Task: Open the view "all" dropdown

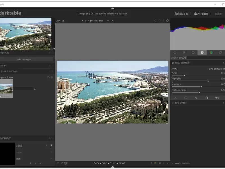Action: (x=73, y=21)
